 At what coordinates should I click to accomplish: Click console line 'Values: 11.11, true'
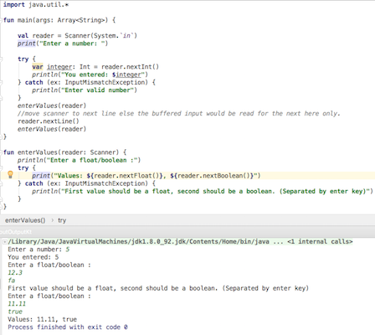(x=42, y=319)
